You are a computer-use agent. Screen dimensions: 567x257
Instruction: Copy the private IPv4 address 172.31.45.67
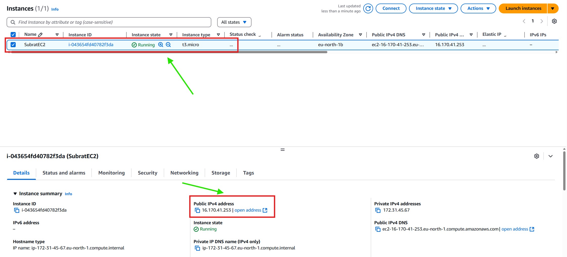click(x=378, y=210)
